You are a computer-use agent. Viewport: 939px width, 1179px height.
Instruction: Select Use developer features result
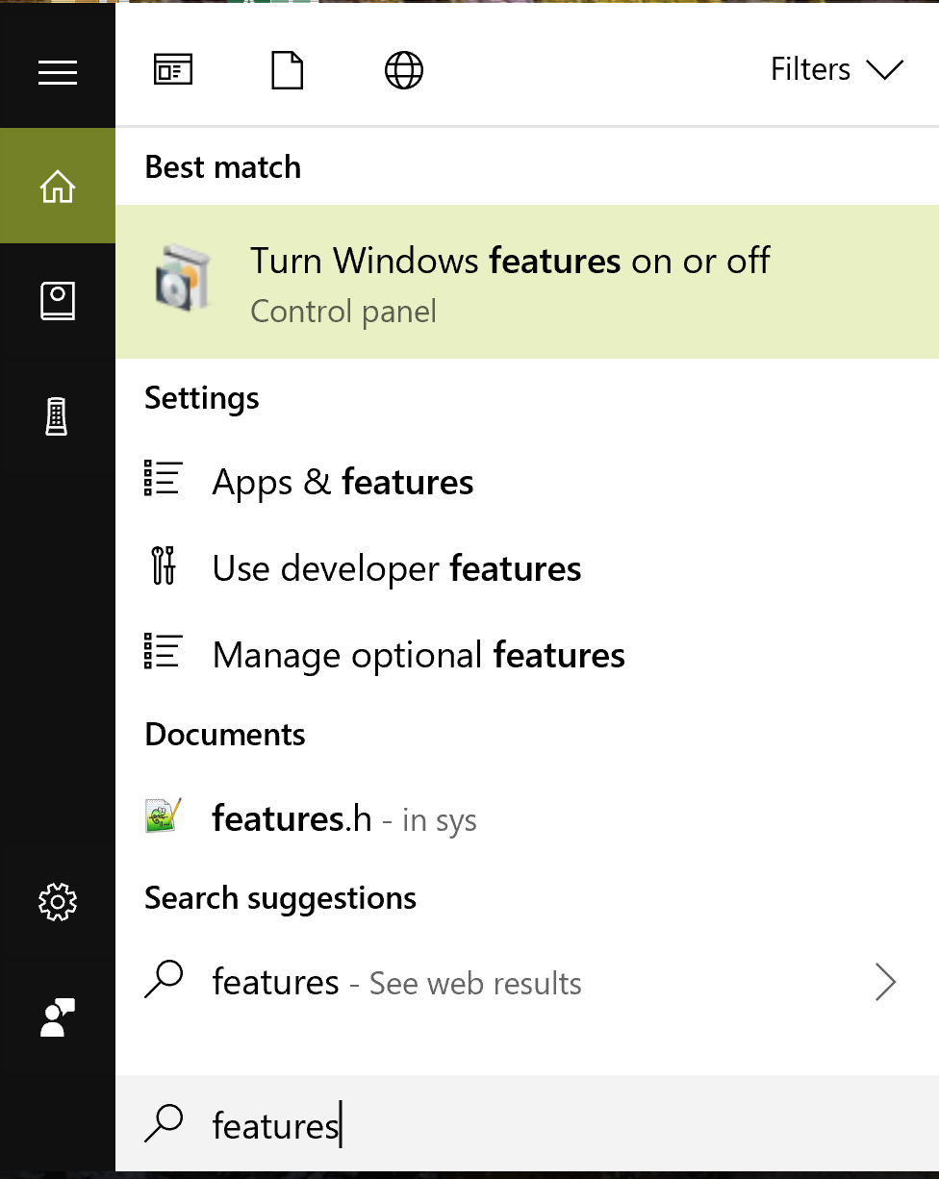527,567
